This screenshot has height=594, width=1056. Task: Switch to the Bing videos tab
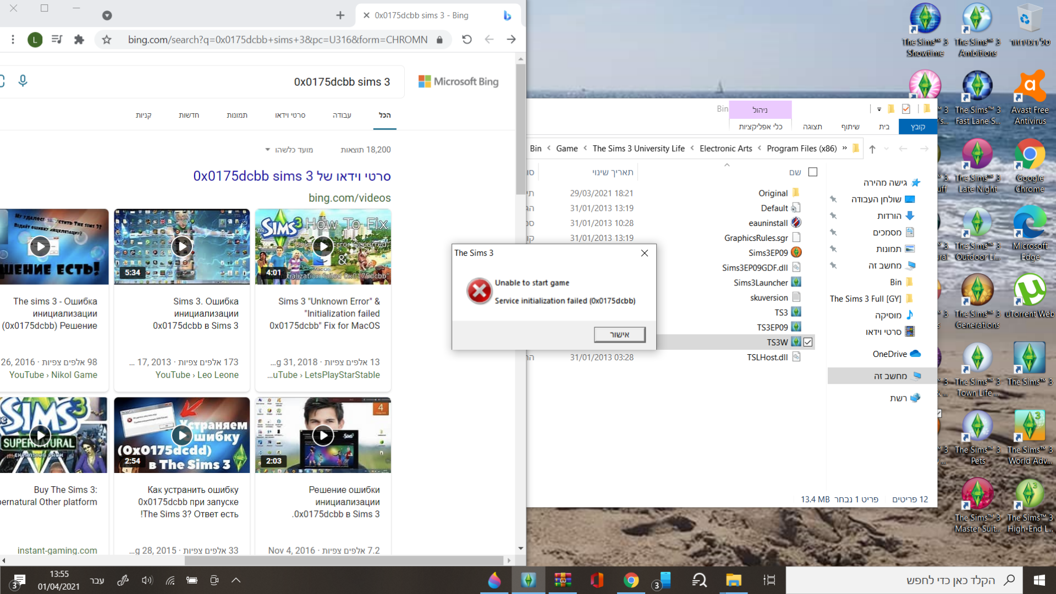click(290, 115)
